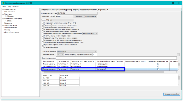This screenshot has width=183, height=101.
Task: Collapse the Фискальный регистратор tree node
Action: (3, 19)
